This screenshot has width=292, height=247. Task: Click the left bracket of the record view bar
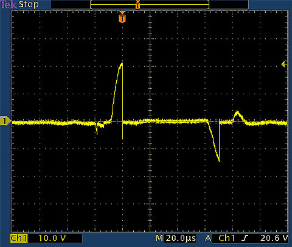point(91,5)
